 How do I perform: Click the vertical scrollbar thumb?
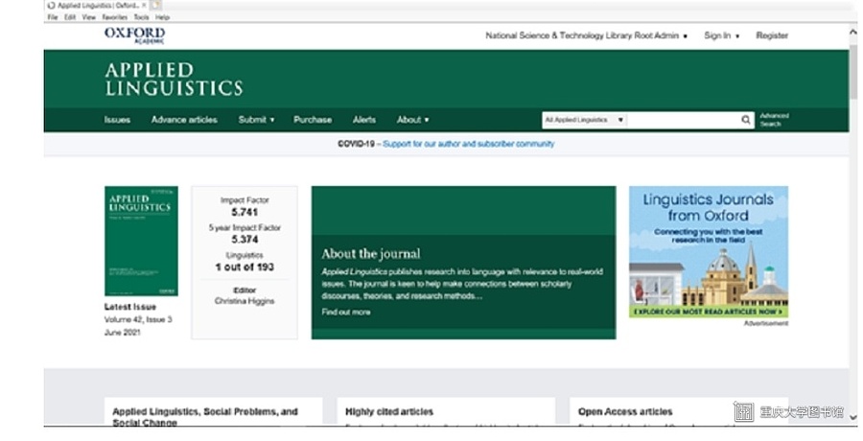click(853, 72)
